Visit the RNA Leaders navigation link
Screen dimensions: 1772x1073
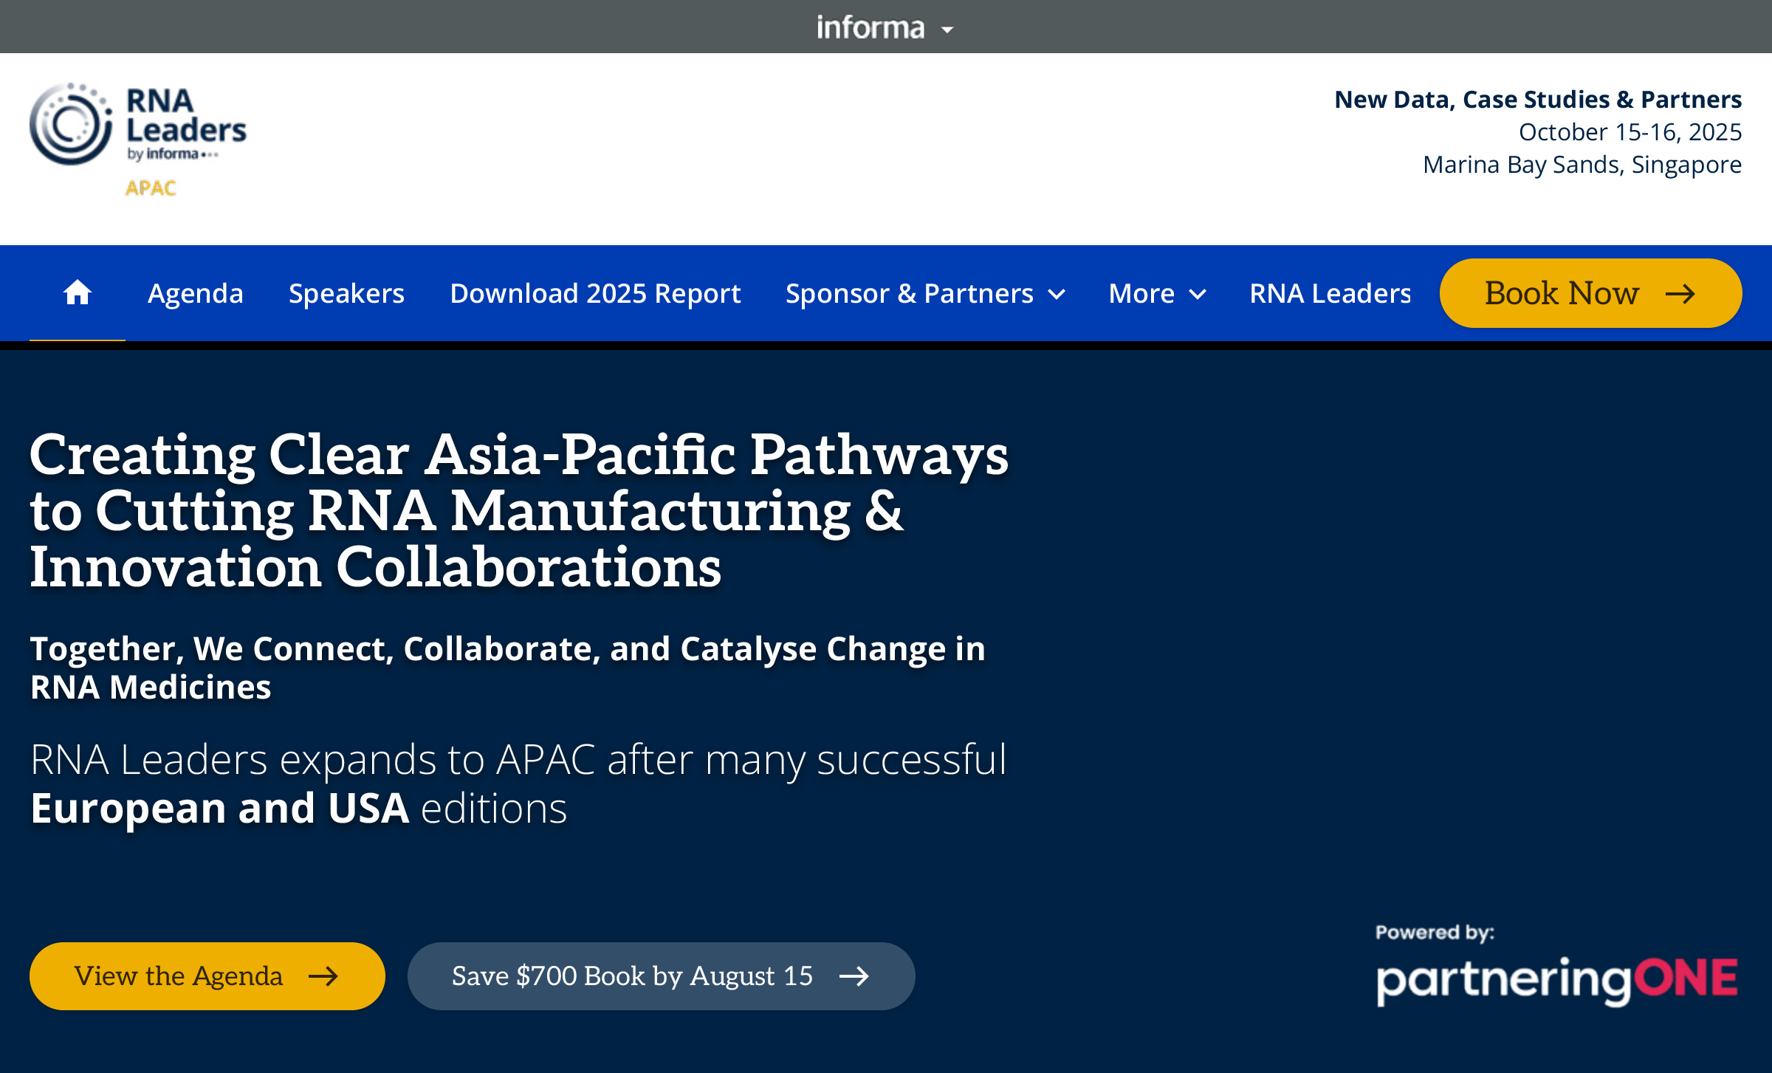pos(1330,293)
